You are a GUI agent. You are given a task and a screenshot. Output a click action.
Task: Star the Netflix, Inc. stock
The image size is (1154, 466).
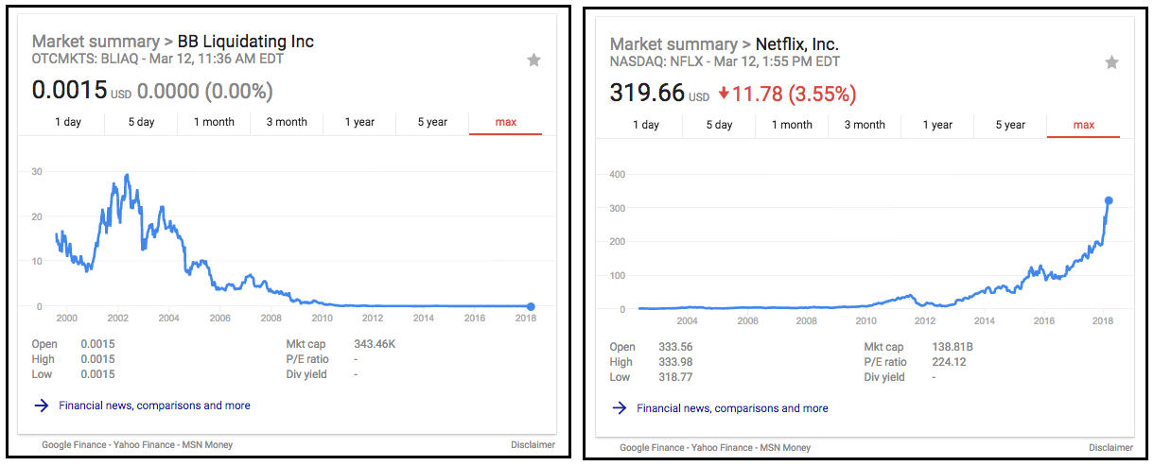[1112, 62]
